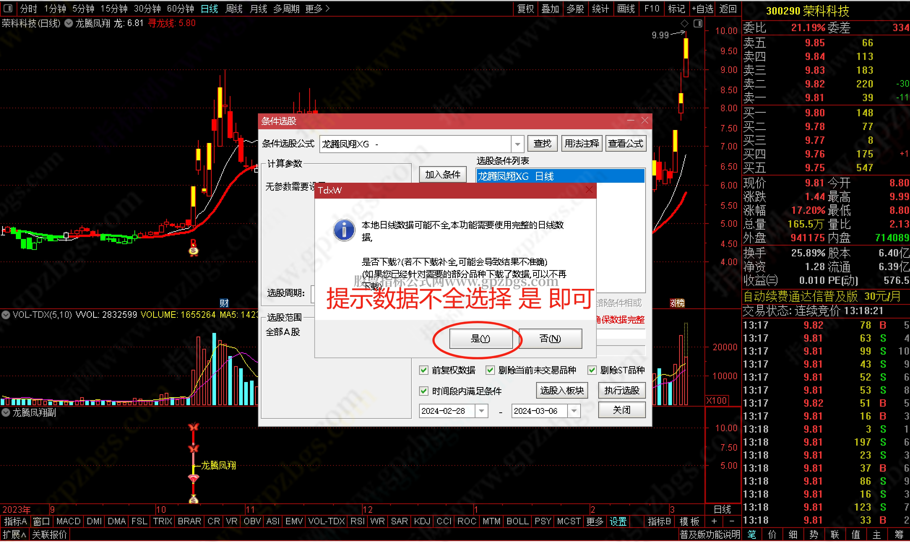Open F10 company info
The image size is (910, 542).
coord(652,8)
